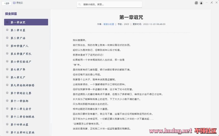Click the 返回 back button
Image resolution: width=219 pixels, height=136 pixels.
pyautogui.click(x=6, y=3)
